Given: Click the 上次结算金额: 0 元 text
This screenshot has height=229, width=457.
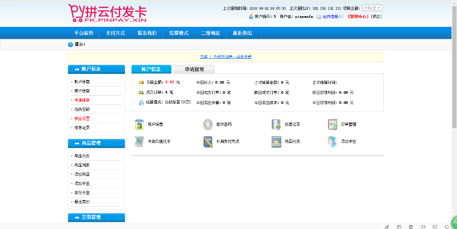Looking at the screenshot, I should click(272, 83).
